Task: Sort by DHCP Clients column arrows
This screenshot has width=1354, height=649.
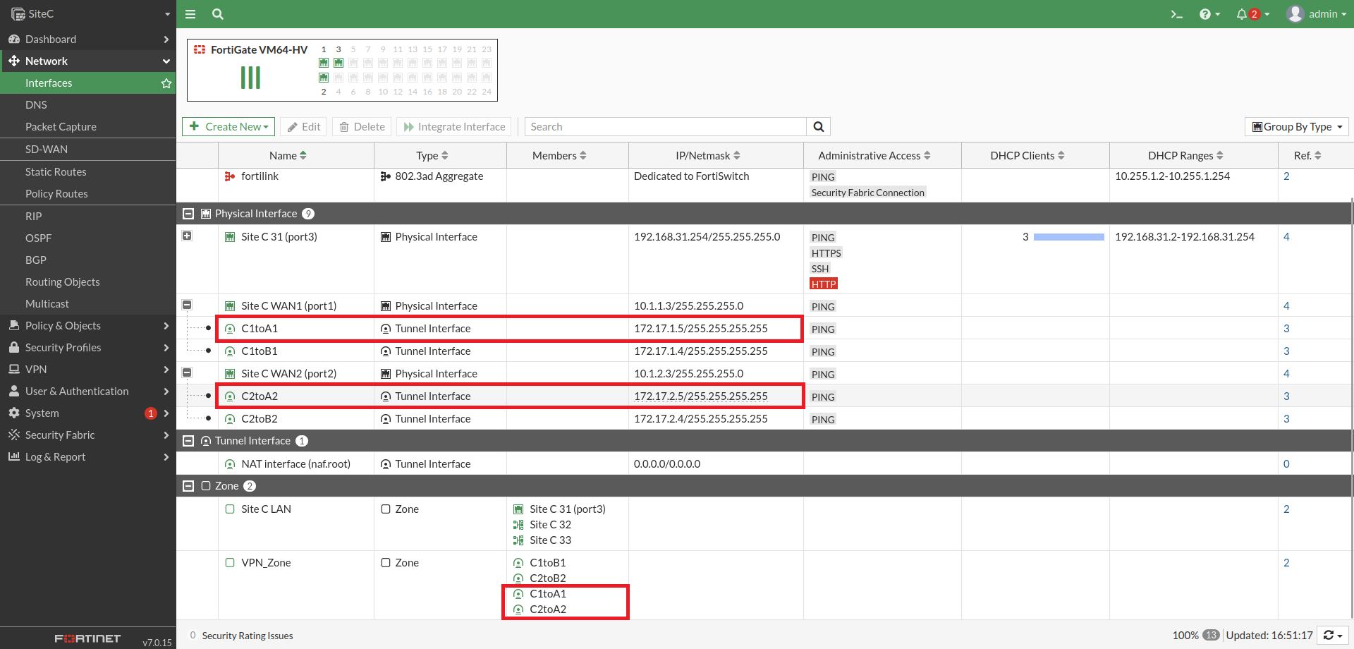Action: click(x=1061, y=156)
